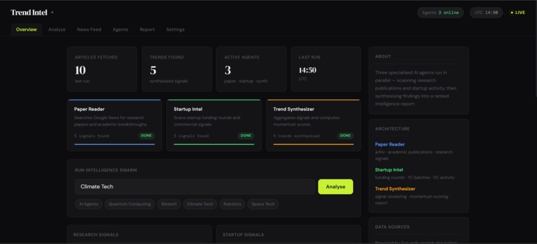Choose the Climate Tech suggestion chip
Viewport: 537px width, 244px height.
pyautogui.click(x=200, y=204)
